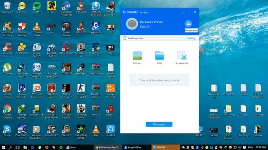Screen dimensions: 268x150
Task: Launch PPSSPP Gold from desktop
Action: (22, 49)
